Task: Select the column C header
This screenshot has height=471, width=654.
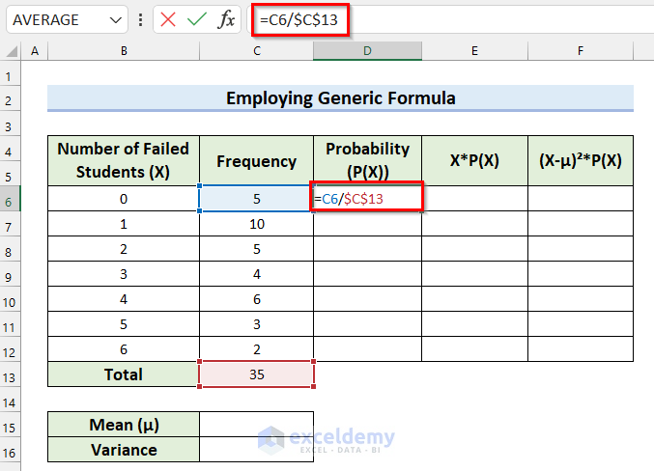Action: click(256, 51)
